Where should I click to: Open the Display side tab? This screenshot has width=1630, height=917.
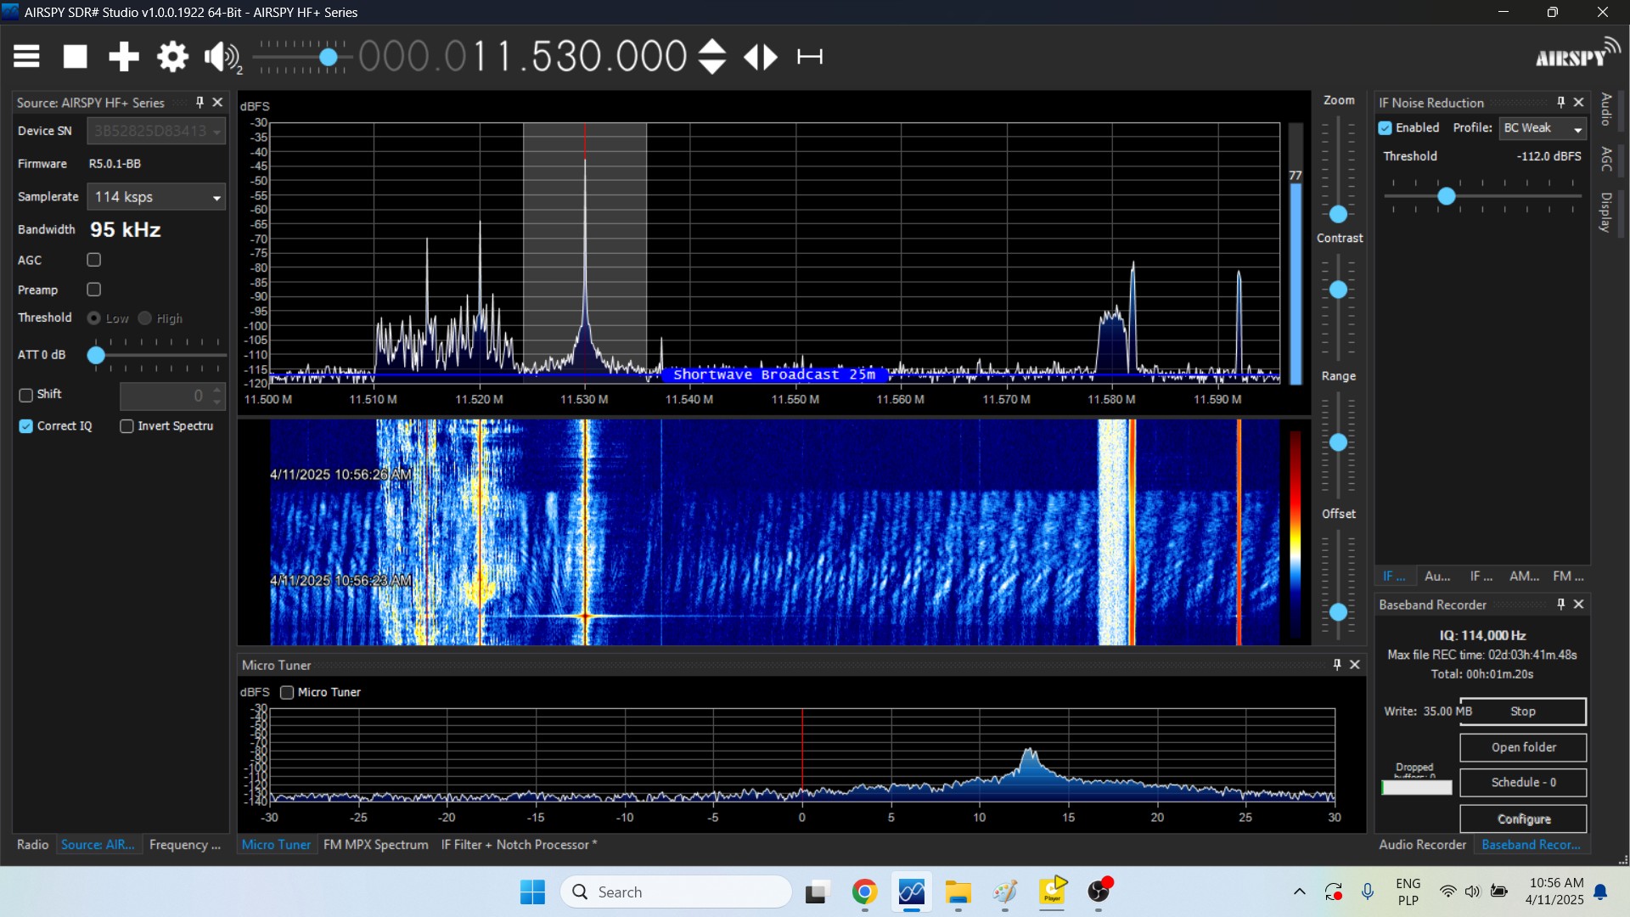click(x=1606, y=212)
